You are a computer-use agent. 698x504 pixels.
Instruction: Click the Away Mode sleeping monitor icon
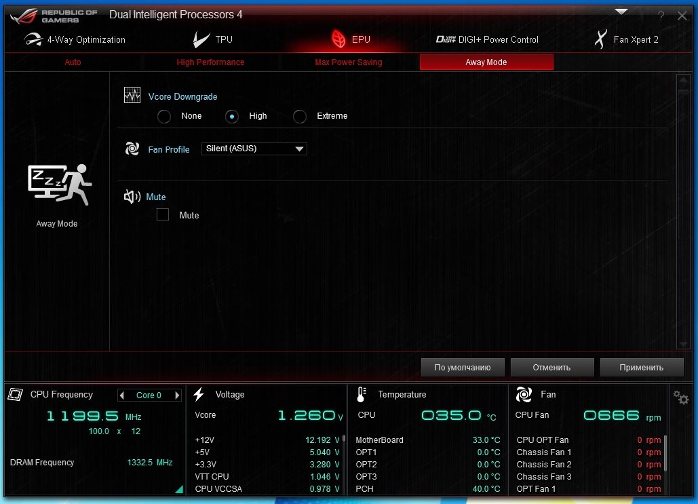click(60, 185)
